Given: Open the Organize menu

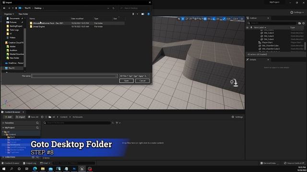Looking at the screenshot, I should point(9,14).
